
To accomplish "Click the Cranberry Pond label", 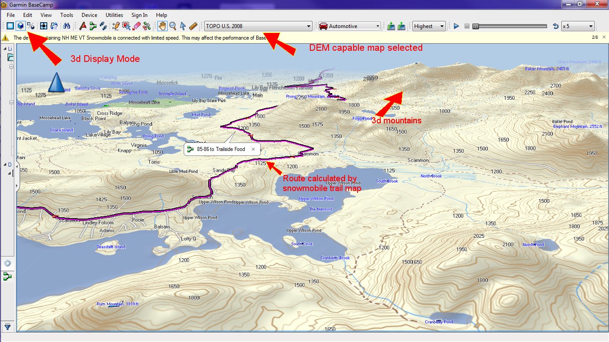I will [x=439, y=322].
